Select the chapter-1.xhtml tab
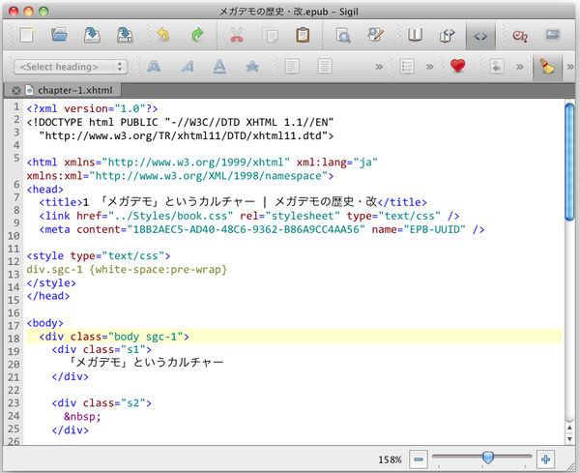Viewport: 580px width, 473px height. coord(72,89)
